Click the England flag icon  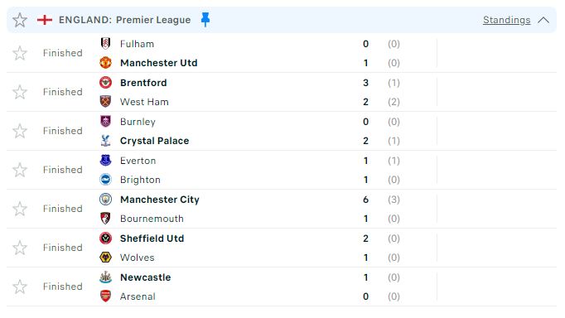[x=45, y=20]
